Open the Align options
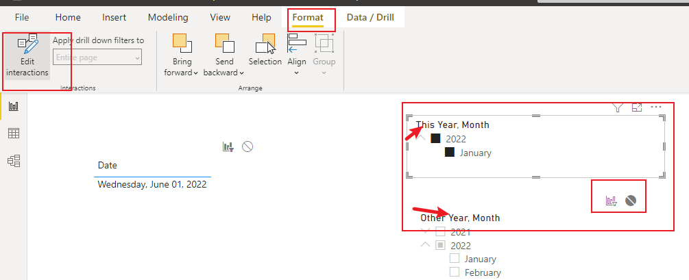 tap(297, 55)
